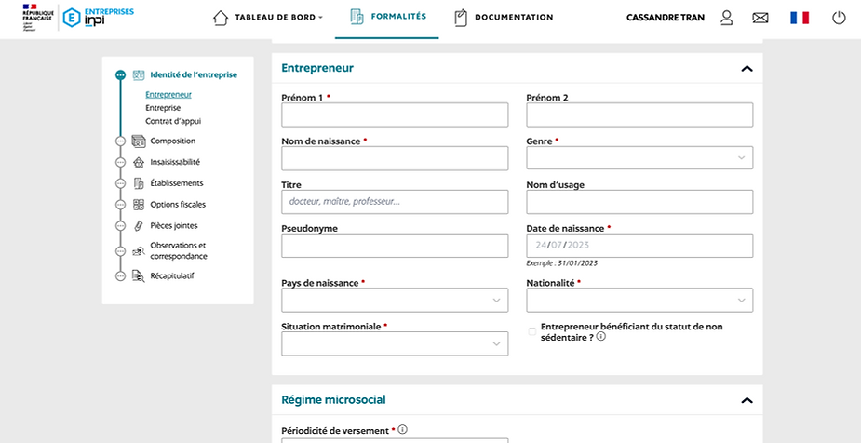
Task: Click the French flag language icon
Action: 800,18
